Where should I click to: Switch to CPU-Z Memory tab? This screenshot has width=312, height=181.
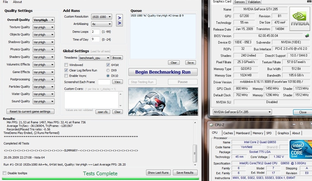258,133
